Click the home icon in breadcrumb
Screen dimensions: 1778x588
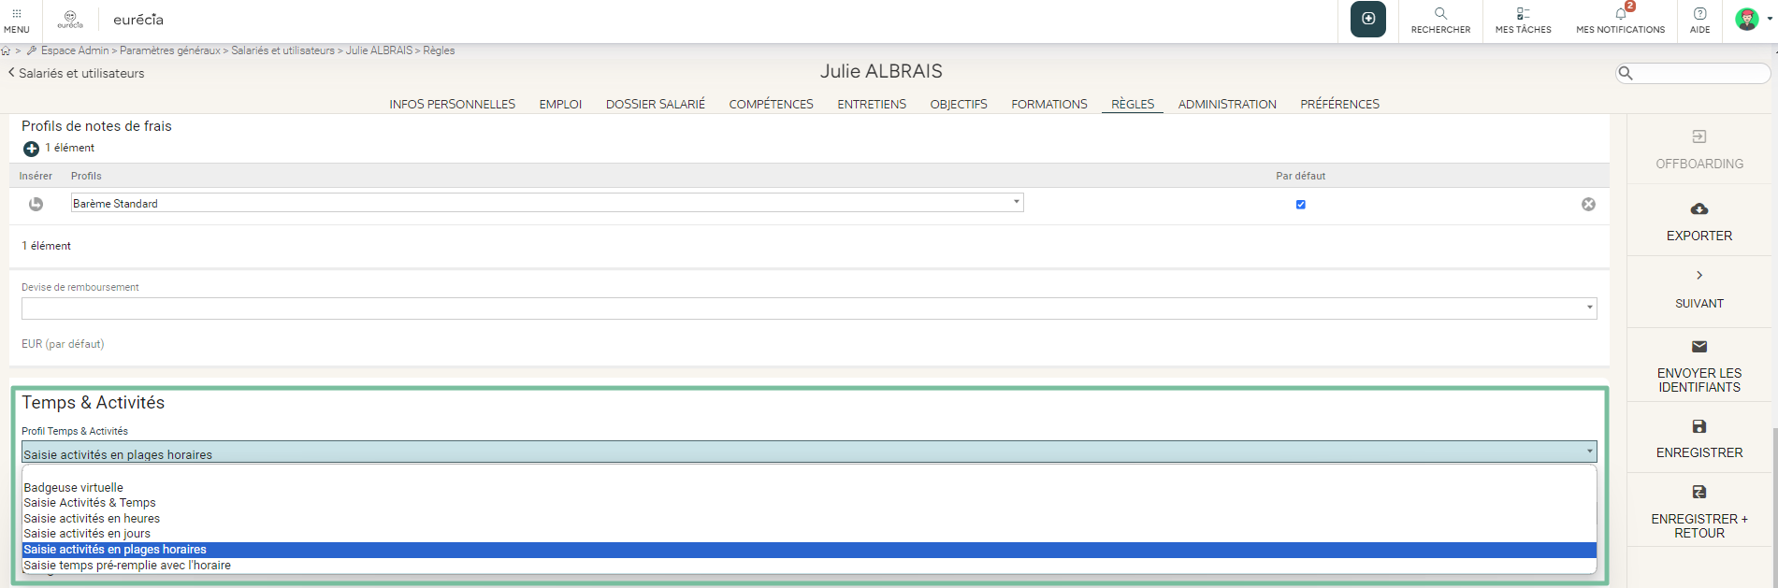point(6,50)
